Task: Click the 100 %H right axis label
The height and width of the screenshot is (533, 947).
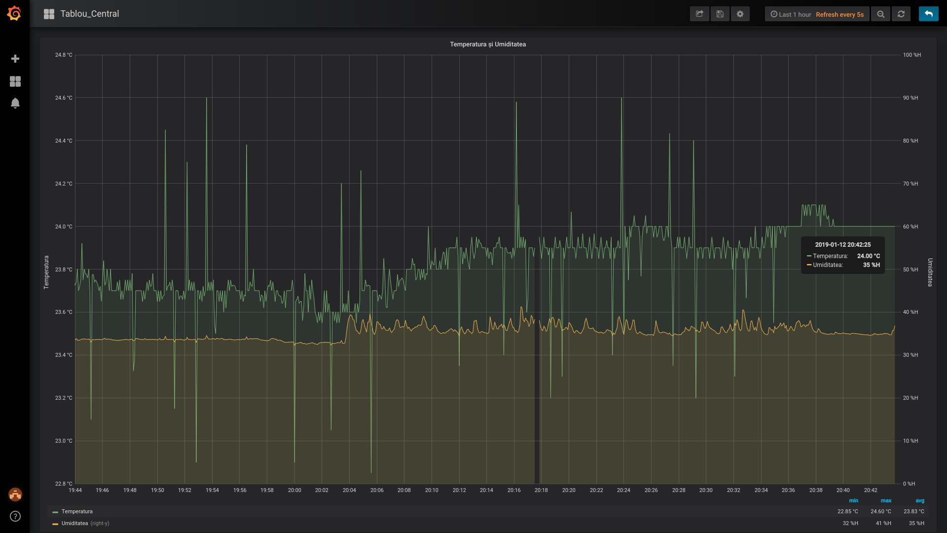Action: pyautogui.click(x=912, y=55)
